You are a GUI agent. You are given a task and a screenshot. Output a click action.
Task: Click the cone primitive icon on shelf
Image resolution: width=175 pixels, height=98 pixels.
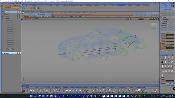point(40,91)
